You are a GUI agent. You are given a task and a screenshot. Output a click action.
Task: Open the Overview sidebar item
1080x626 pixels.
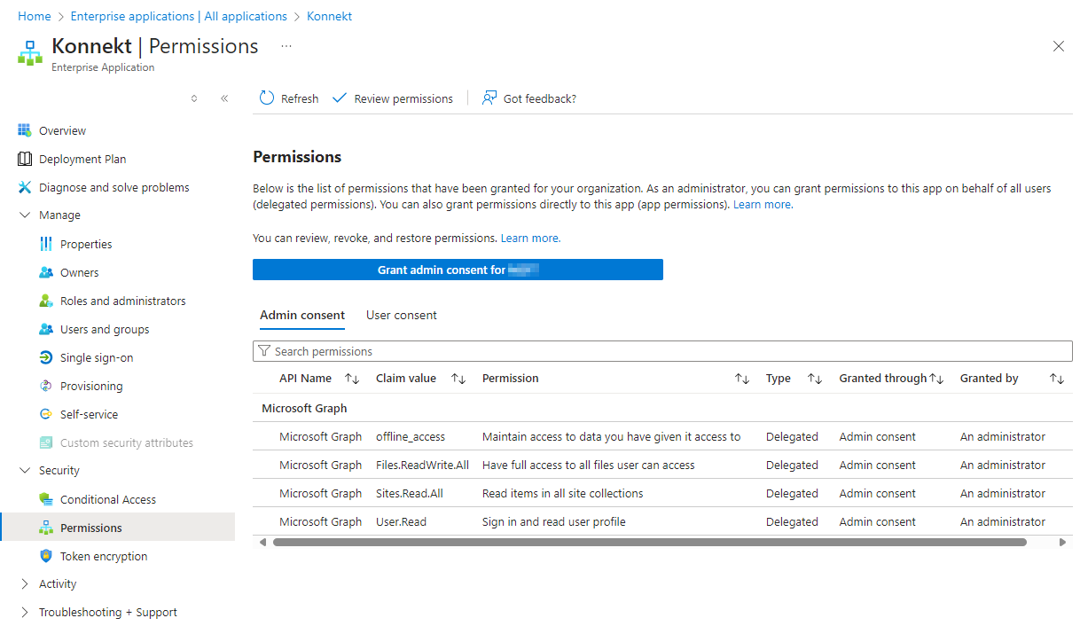62,130
